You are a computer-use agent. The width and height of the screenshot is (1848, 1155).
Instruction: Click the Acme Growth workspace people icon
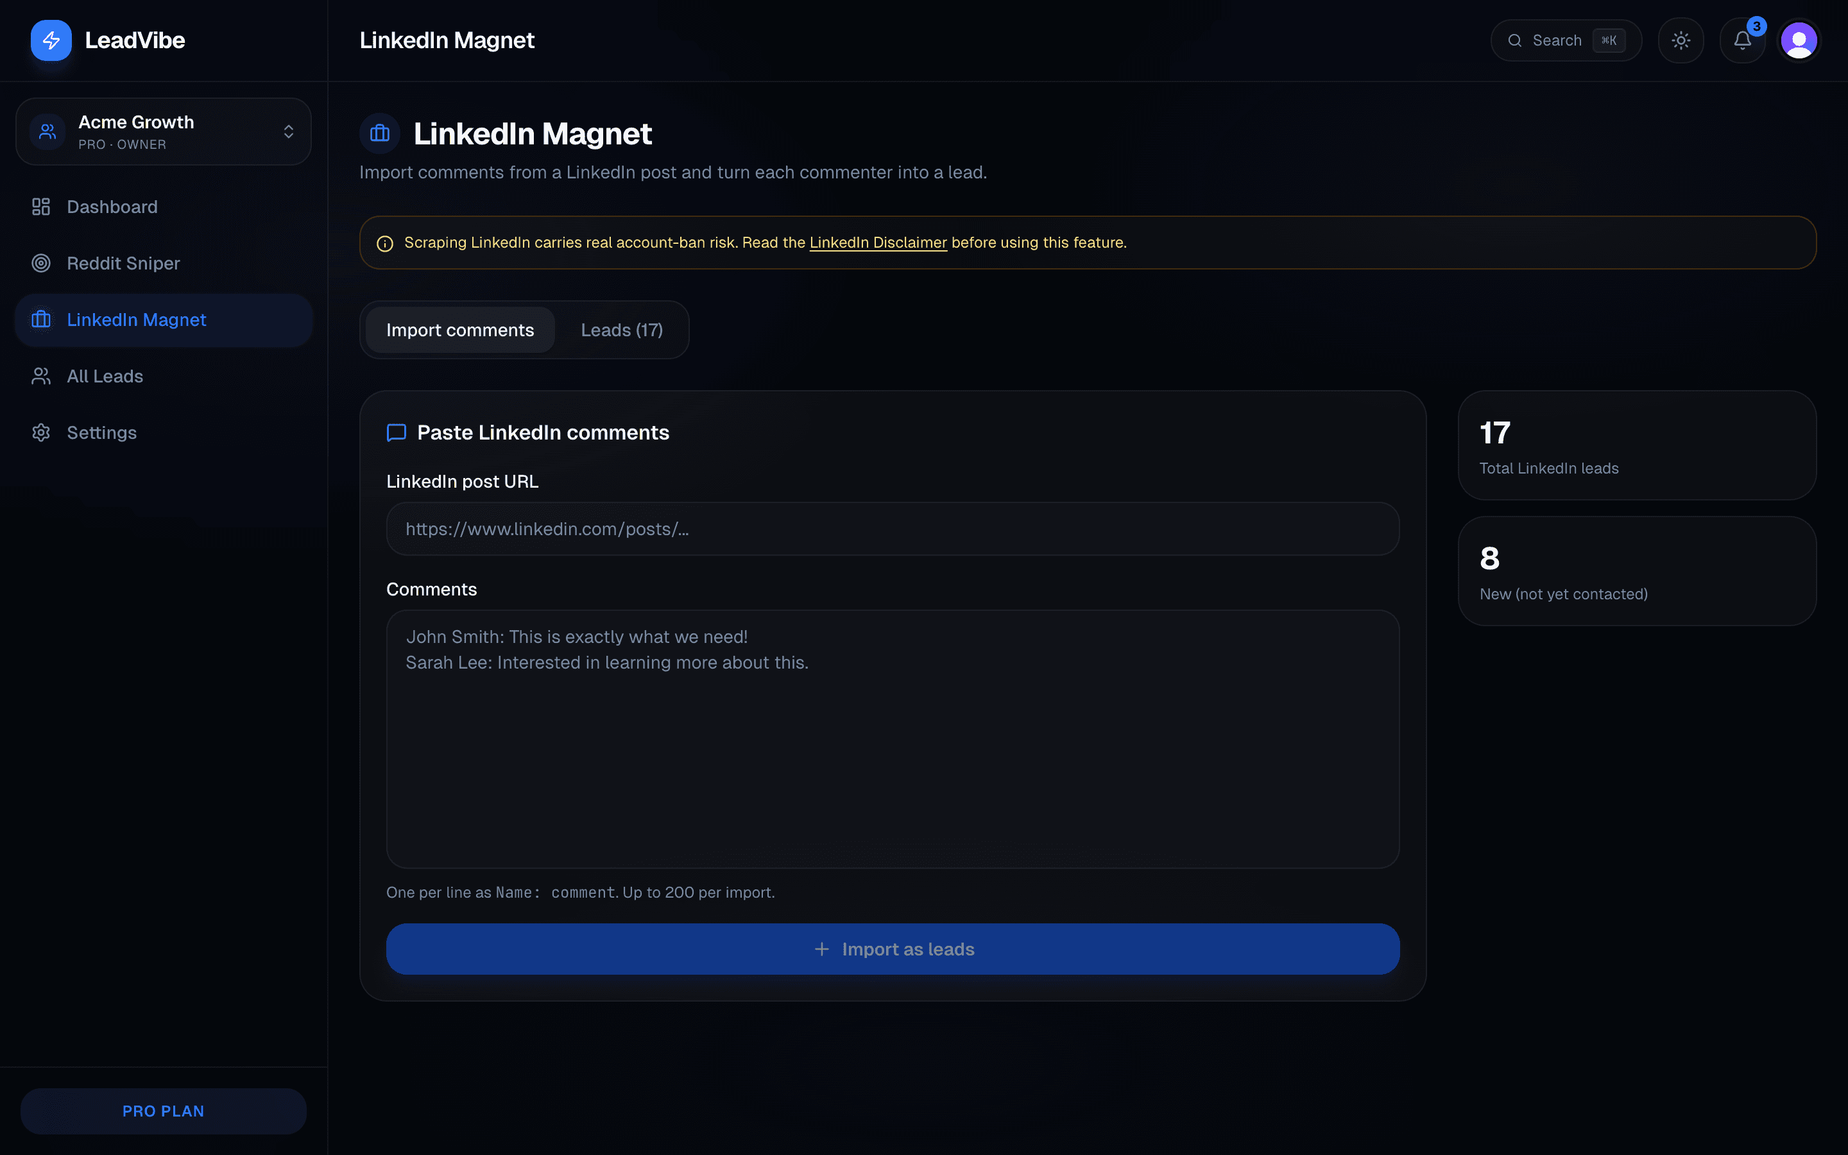click(47, 132)
